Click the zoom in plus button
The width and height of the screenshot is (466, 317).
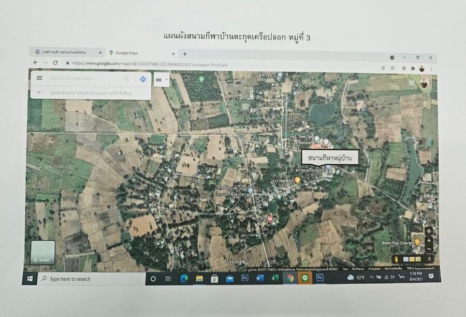(429, 240)
